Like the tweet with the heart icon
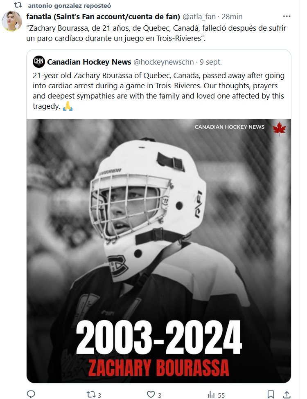The width and height of the screenshot is (307, 399). tap(151, 395)
